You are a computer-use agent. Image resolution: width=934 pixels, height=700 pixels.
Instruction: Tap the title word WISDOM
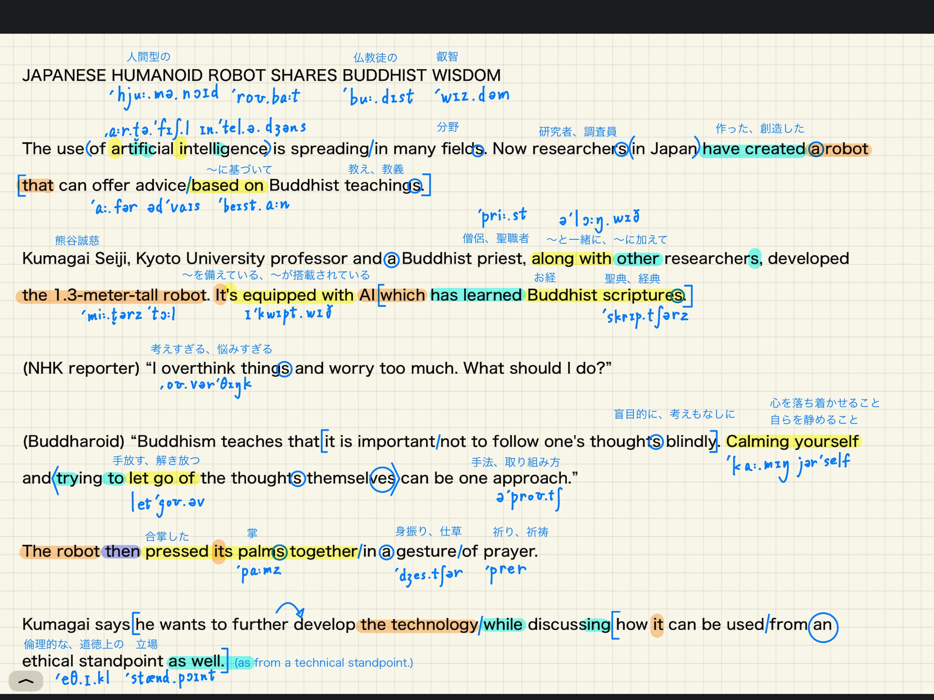(x=466, y=76)
